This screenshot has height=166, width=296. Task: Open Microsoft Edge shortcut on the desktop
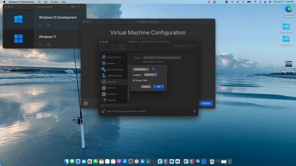[288, 11]
